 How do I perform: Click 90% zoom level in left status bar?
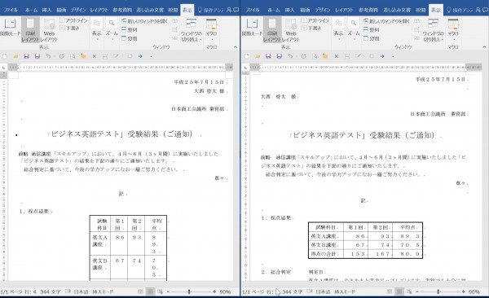click(225, 291)
